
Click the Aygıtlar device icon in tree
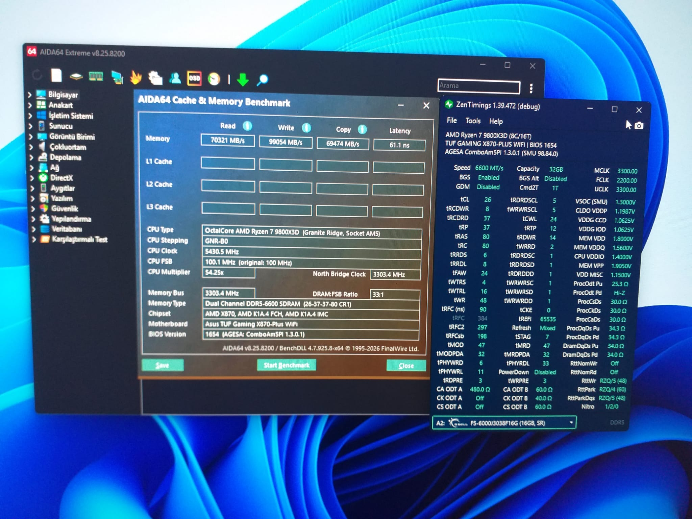(43, 188)
